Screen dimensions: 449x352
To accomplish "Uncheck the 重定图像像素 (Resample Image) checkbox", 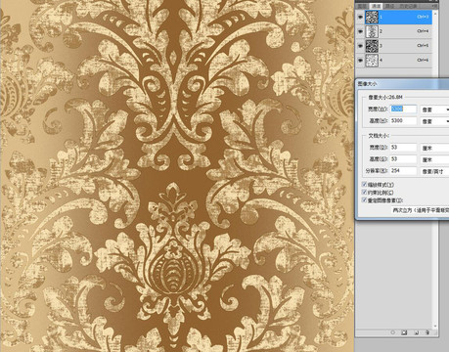I will [x=364, y=199].
